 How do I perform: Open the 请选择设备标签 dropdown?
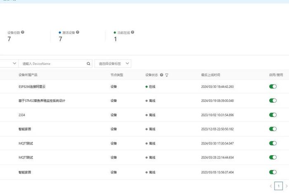point(113,64)
